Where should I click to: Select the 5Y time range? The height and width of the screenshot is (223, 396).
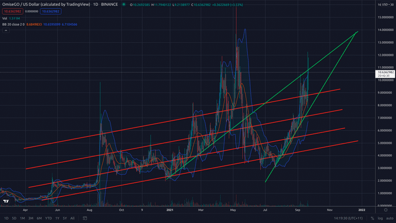coord(65,218)
